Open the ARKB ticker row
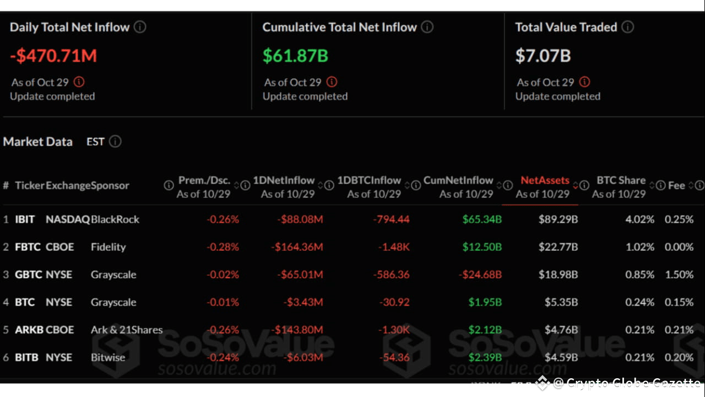Image resolution: width=705 pixels, height=397 pixels. [29, 330]
